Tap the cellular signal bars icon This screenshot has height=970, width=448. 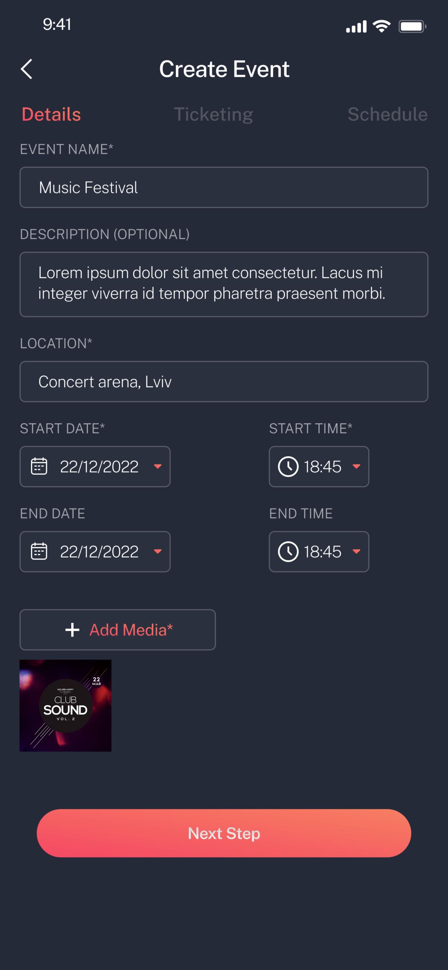click(356, 27)
